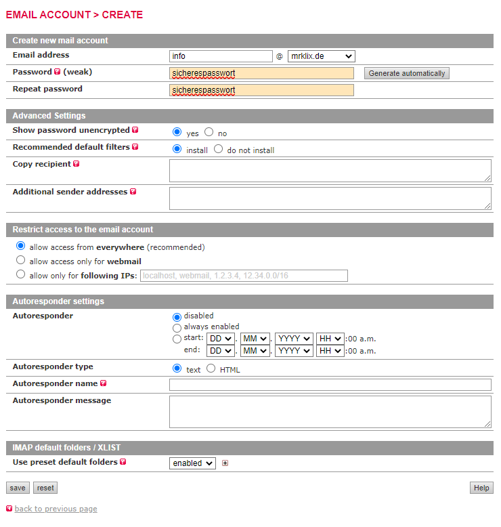Select 'no' for Show password unencrypted
Screen dimensions: 501x527
click(x=209, y=131)
